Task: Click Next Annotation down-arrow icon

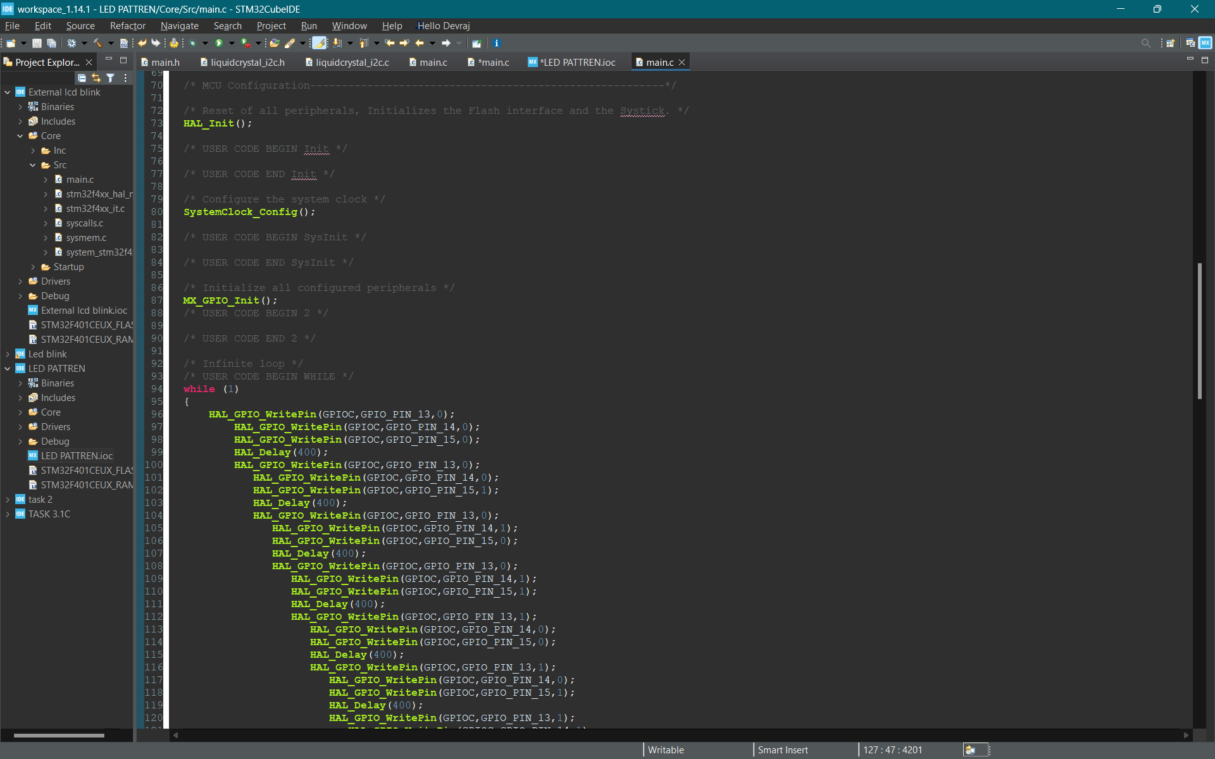Action: [x=337, y=43]
